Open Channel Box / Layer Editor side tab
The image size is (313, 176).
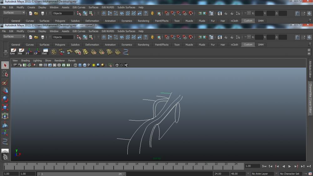click(310, 98)
